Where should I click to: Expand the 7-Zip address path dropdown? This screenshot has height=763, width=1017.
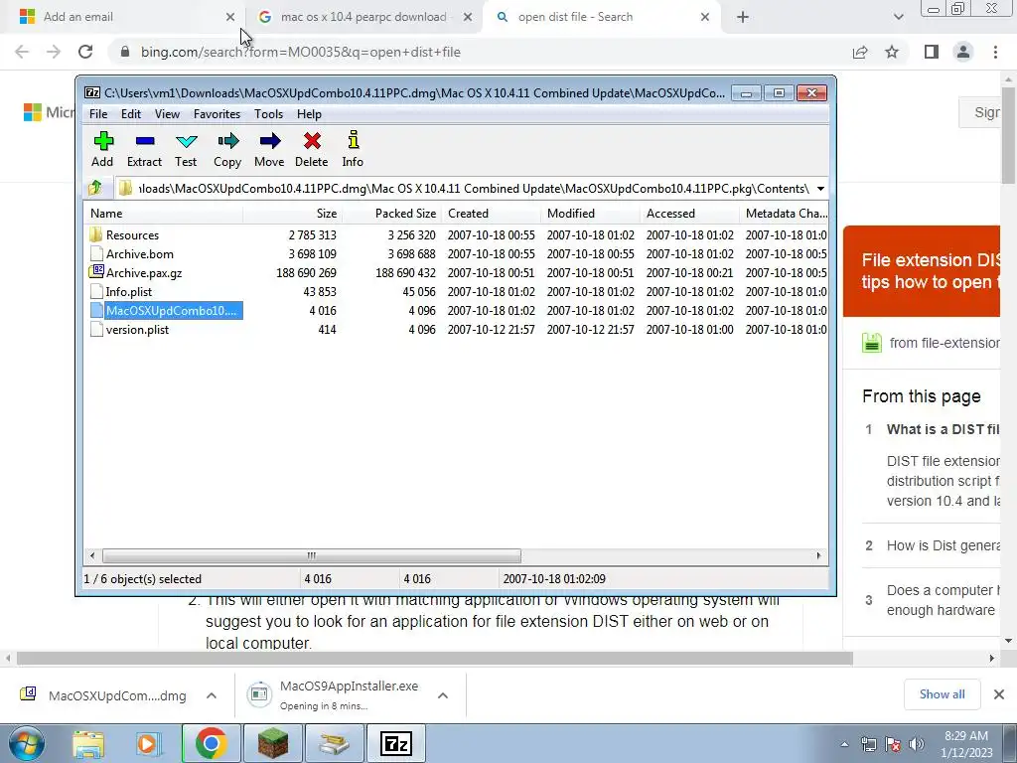pos(820,188)
